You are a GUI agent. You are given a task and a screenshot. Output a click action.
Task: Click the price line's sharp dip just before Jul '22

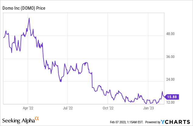click(x=61, y=82)
